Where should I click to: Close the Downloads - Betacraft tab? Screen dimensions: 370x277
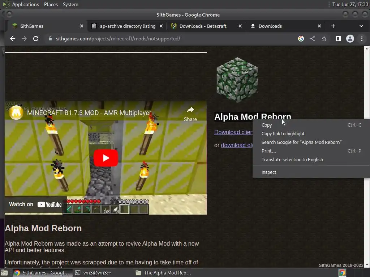click(240, 26)
